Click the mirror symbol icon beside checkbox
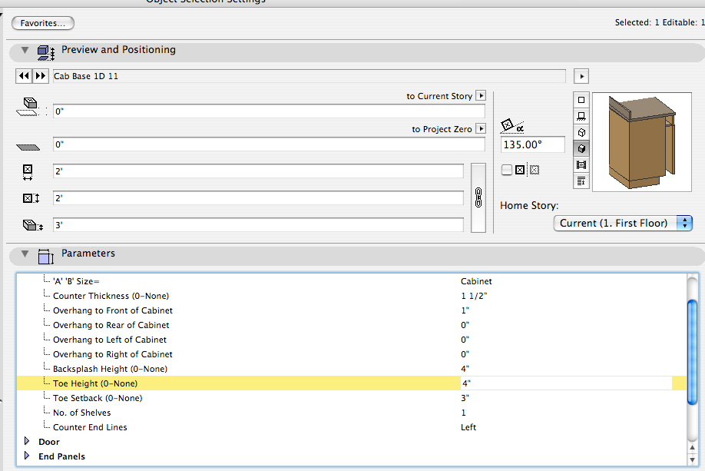Image resolution: width=705 pixels, height=471 pixels. pyautogui.click(x=520, y=170)
